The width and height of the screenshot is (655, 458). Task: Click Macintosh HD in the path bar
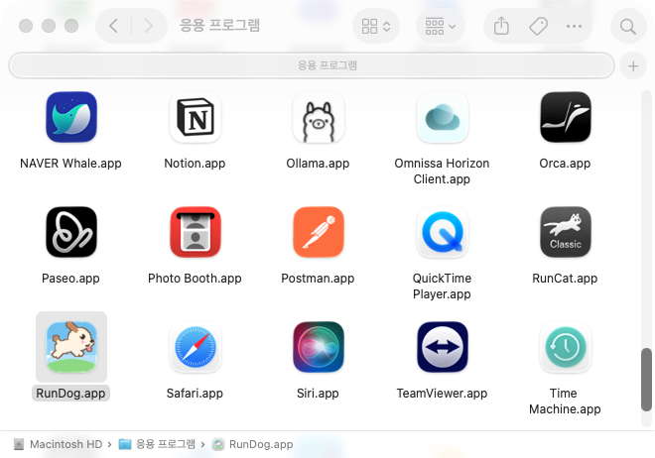[x=59, y=444]
